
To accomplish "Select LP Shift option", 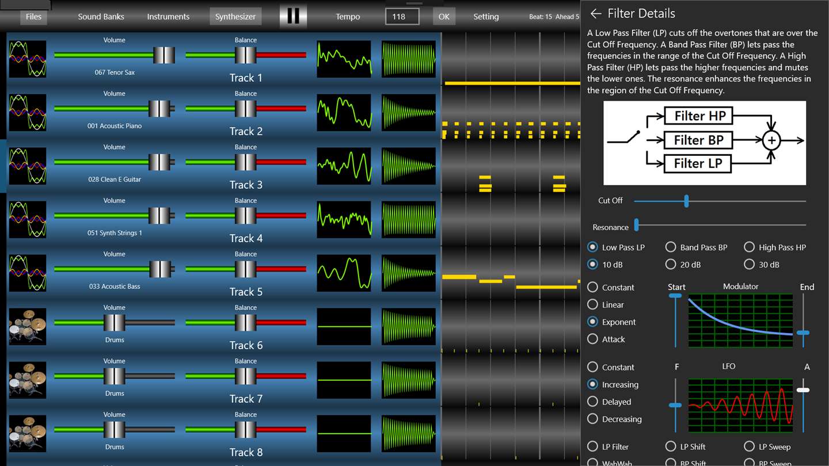I will point(686,446).
